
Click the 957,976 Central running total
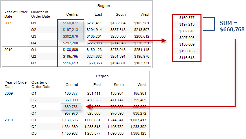tap(70, 113)
